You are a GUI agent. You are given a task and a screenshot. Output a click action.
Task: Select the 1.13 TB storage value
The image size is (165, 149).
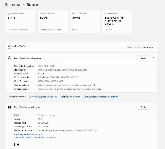11,18
